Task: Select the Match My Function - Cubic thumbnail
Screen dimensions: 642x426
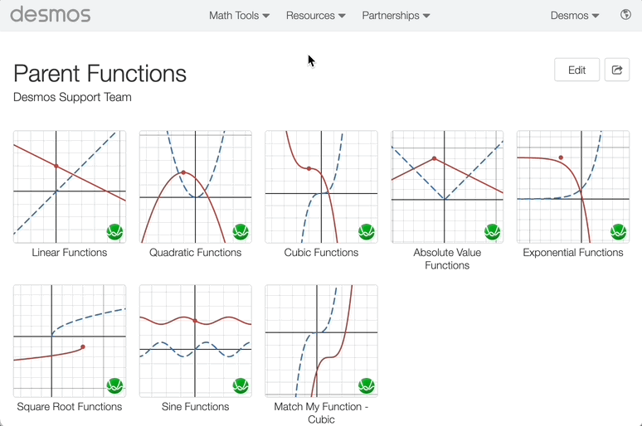Action: (x=321, y=341)
